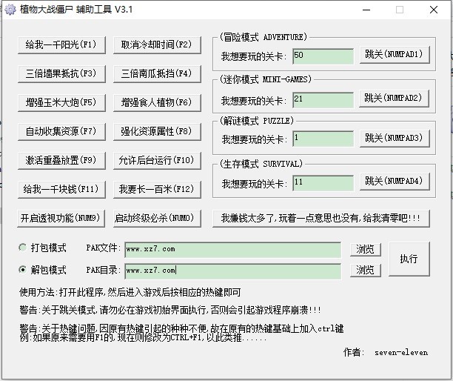Viewport: 453px width, 381px height.
Task: Click into the PAK目录 path field
Action: point(233,271)
